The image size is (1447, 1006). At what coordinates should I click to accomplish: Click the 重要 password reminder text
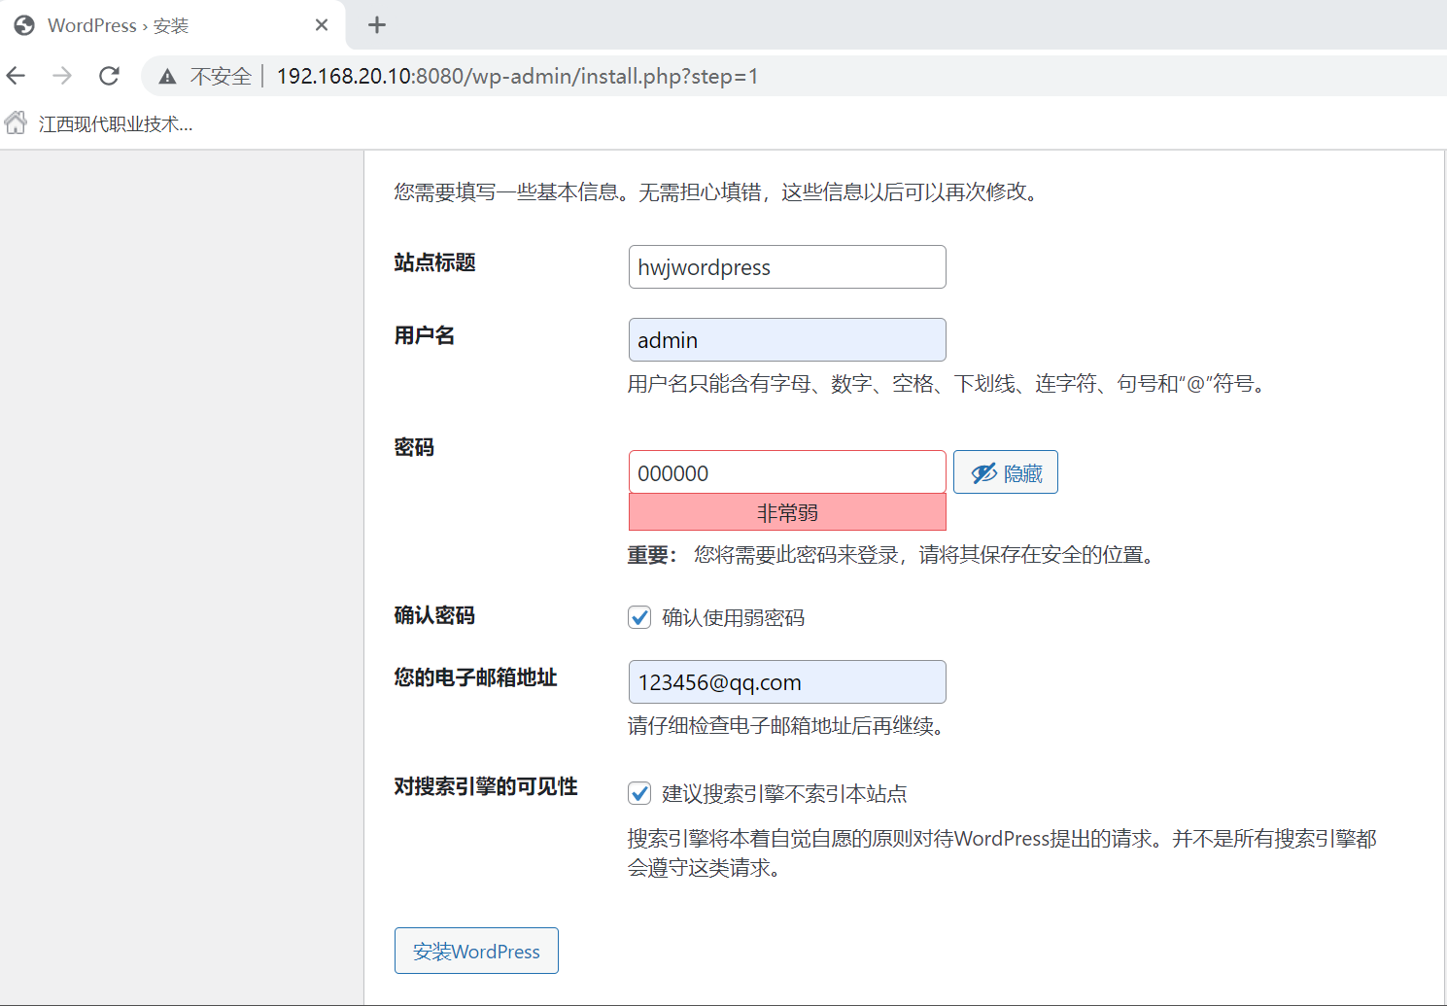coord(892,555)
